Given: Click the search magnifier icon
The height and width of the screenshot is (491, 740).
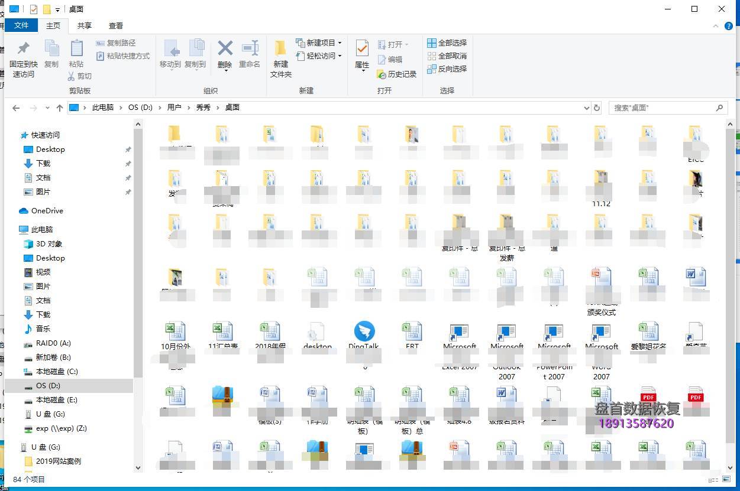Looking at the screenshot, I should coord(719,108).
